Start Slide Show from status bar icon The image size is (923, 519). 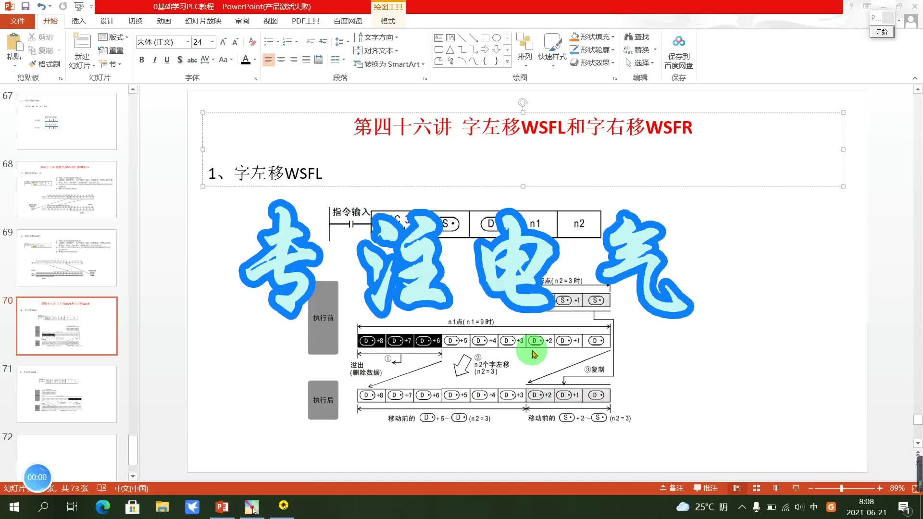click(796, 488)
